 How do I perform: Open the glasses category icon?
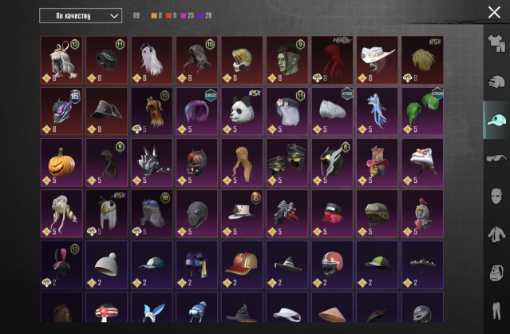click(496, 158)
